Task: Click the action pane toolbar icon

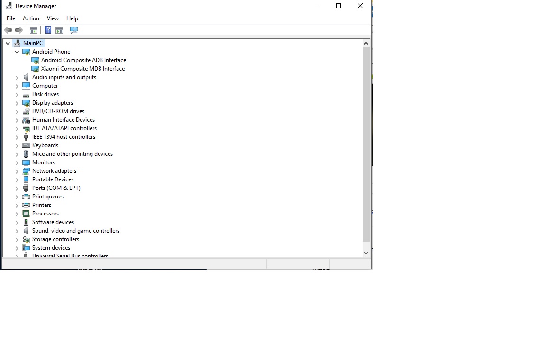Action: click(x=59, y=30)
